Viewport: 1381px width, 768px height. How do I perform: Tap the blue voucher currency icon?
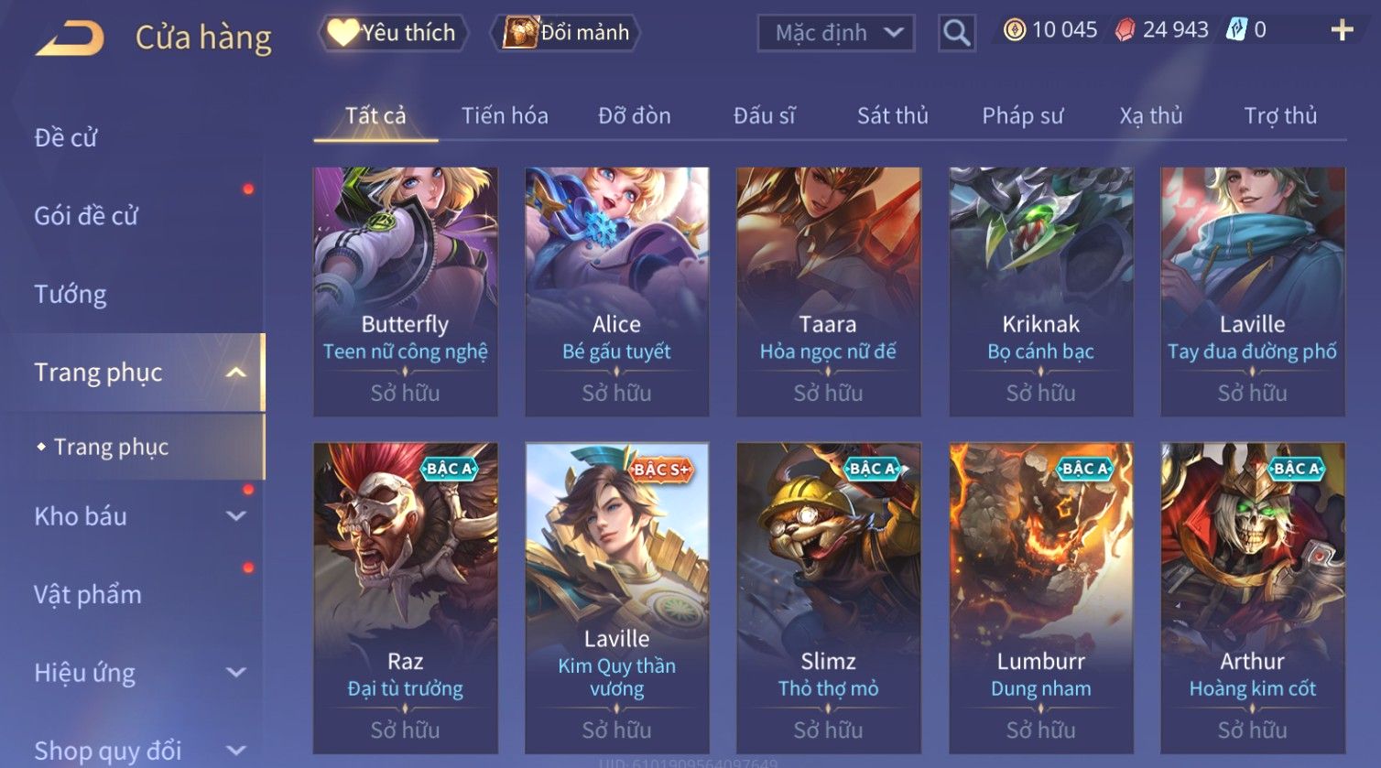pos(1236,30)
